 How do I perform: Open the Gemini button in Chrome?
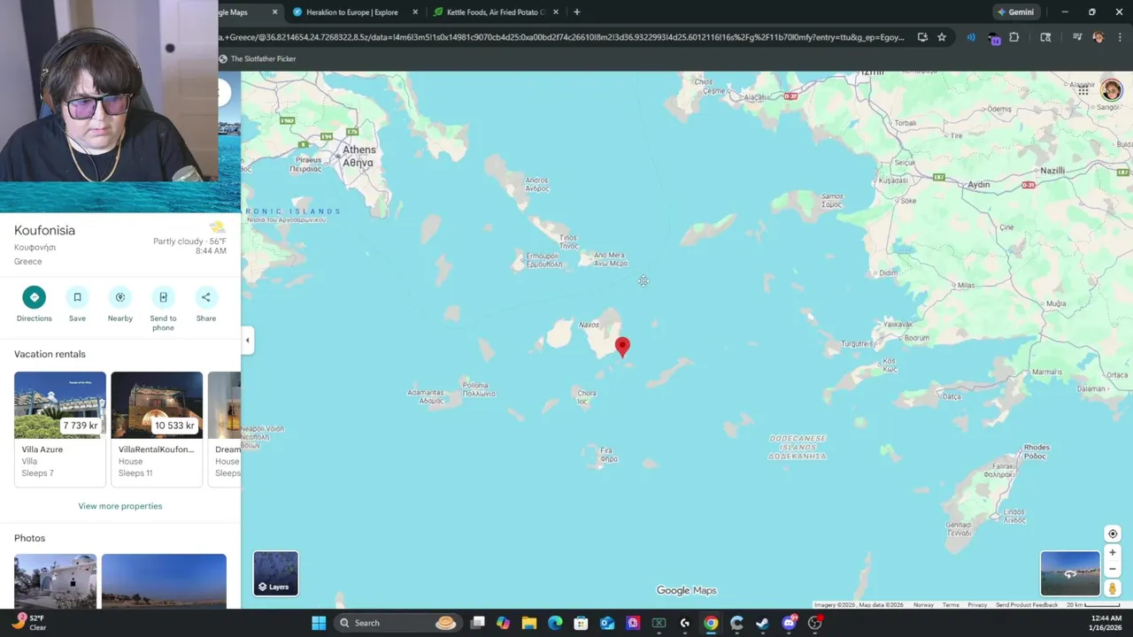[1015, 12]
